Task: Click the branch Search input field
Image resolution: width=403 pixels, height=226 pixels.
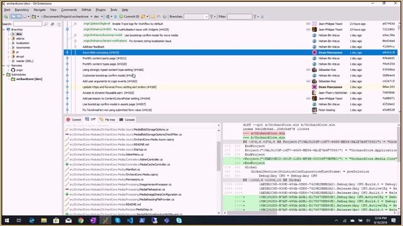Action: tap(28, 24)
